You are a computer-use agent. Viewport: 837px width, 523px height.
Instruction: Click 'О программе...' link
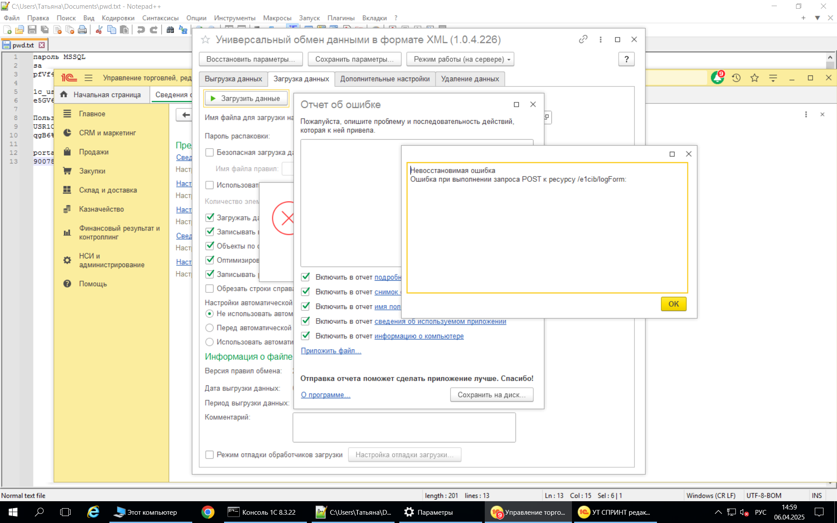tap(326, 395)
